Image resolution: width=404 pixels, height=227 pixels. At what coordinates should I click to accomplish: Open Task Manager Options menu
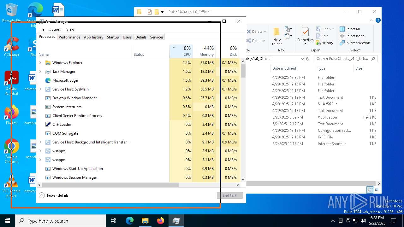coord(55,29)
